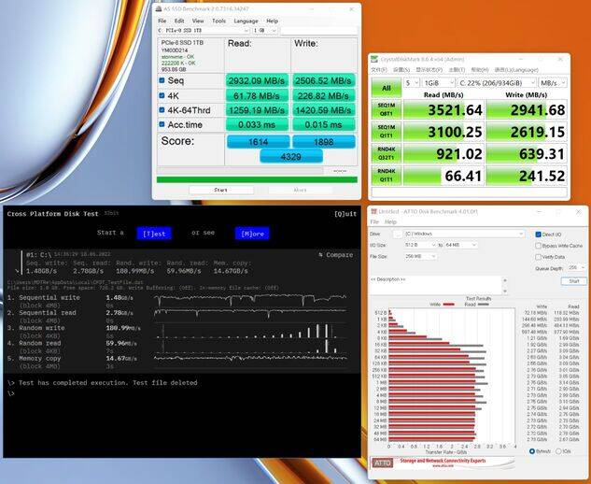This screenshot has height=484, width=591.
Task: Select Random read result row
Action: 177,347
